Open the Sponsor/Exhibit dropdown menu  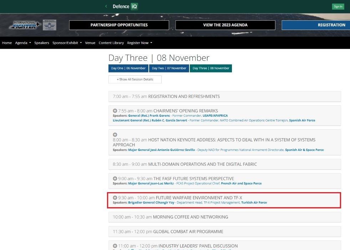pos(67,42)
